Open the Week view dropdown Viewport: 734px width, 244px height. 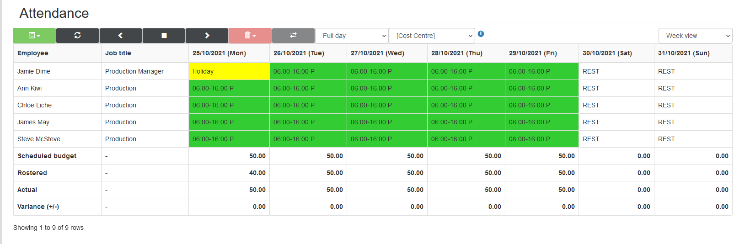pyautogui.click(x=695, y=36)
